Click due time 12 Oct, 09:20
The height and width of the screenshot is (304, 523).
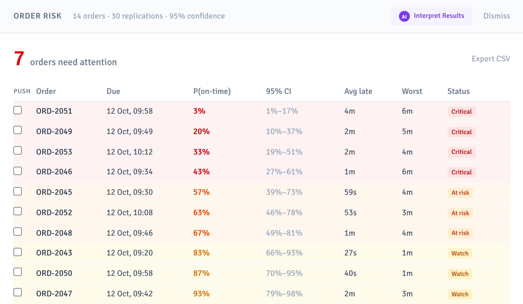(129, 253)
